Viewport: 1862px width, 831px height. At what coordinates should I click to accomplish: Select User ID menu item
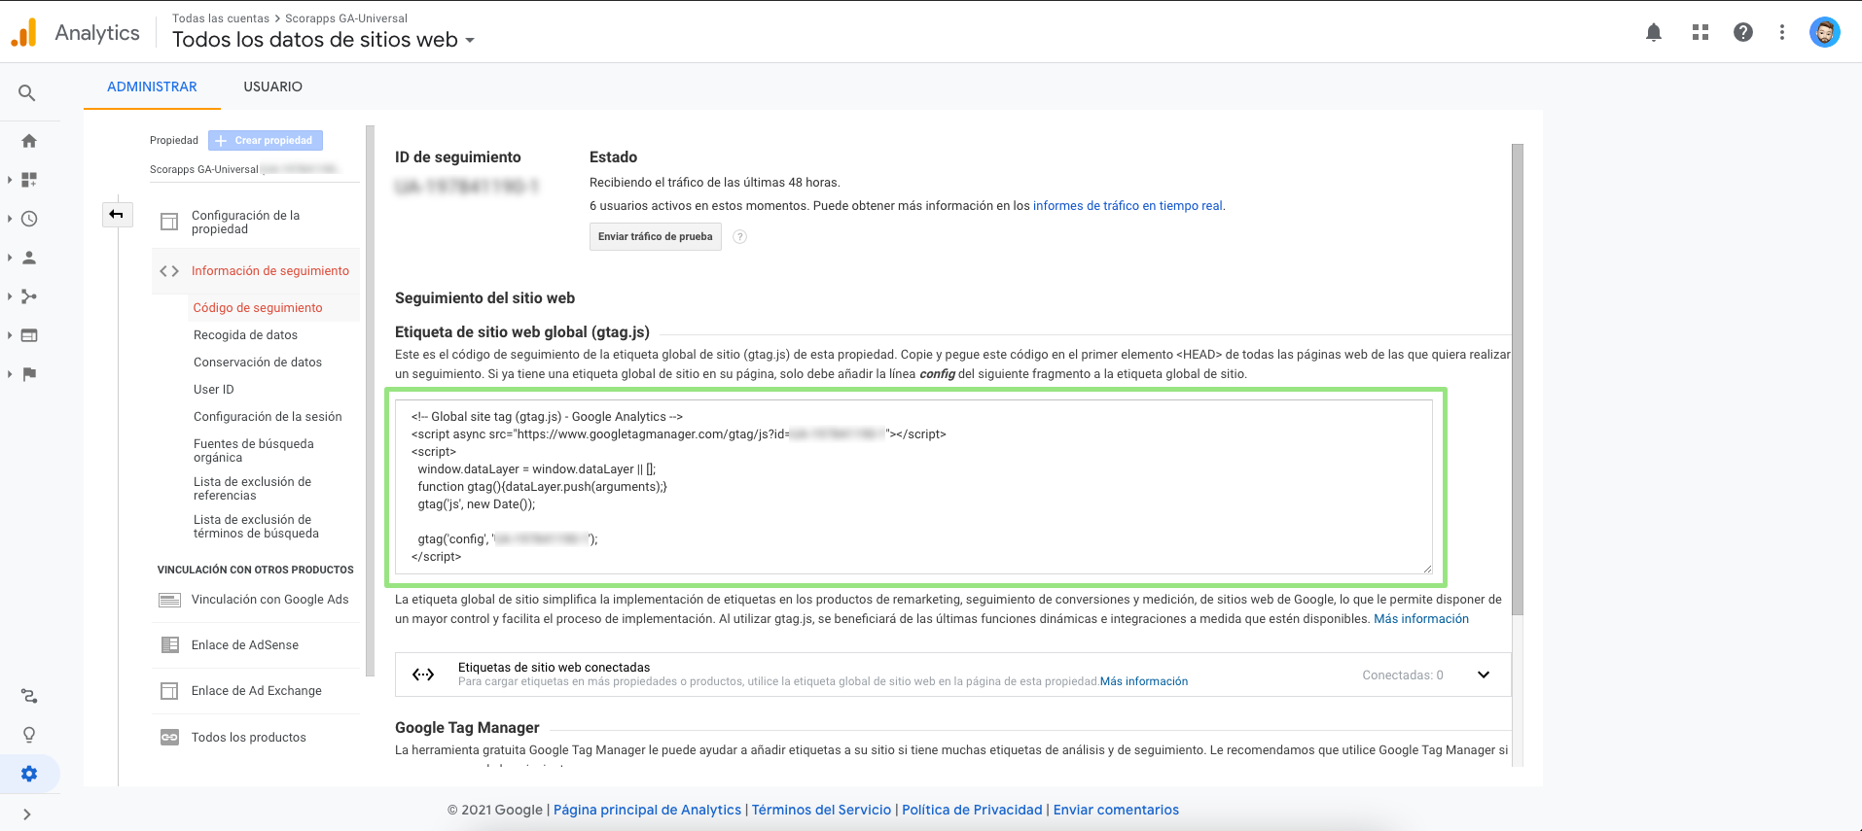tap(213, 390)
